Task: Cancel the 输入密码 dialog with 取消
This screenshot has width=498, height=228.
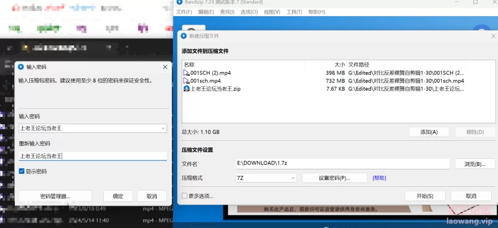Action: pyautogui.click(x=152, y=196)
